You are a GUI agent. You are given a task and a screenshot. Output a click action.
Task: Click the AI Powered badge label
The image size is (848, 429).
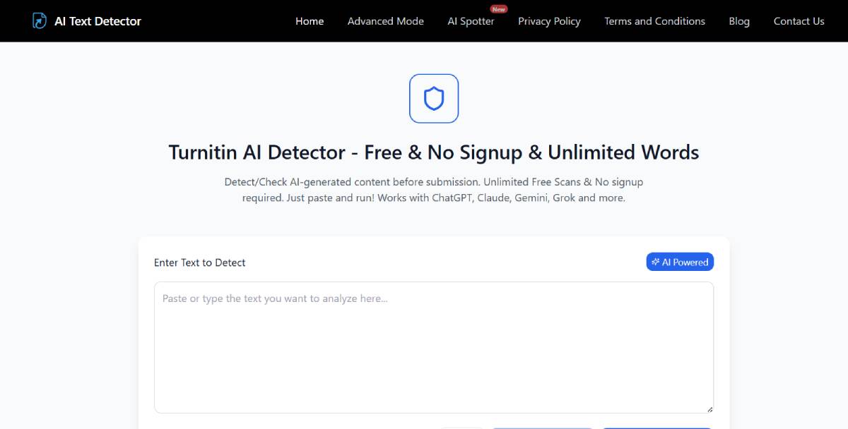click(680, 262)
